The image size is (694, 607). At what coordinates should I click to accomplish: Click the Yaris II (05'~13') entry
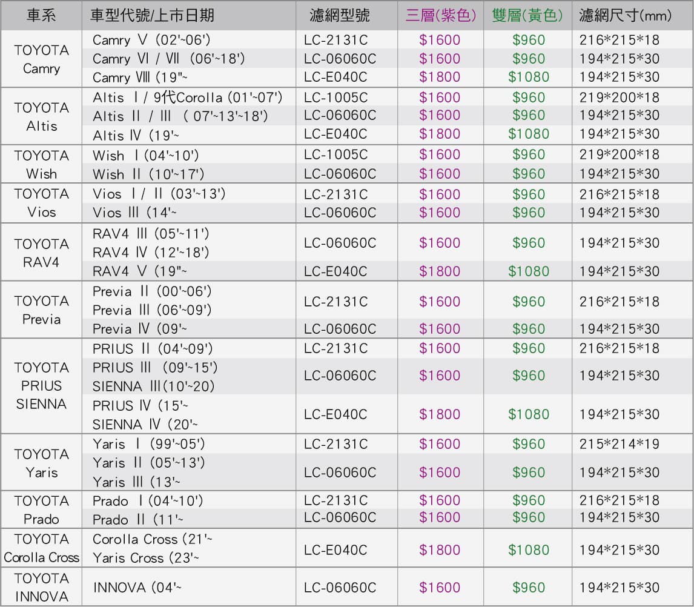[x=149, y=463]
